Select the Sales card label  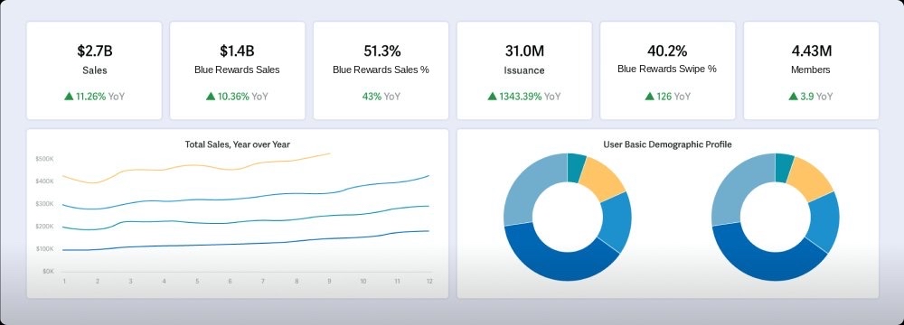pyautogui.click(x=95, y=70)
